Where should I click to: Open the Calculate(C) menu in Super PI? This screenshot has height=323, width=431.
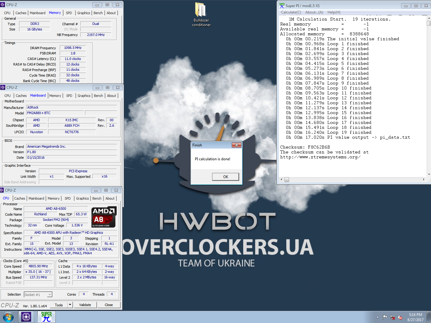tap(291, 12)
